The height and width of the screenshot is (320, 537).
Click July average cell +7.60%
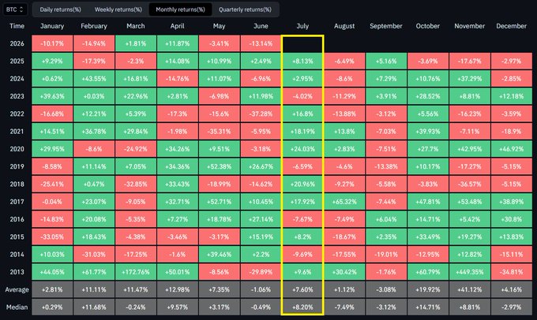(302, 289)
